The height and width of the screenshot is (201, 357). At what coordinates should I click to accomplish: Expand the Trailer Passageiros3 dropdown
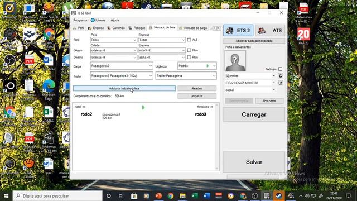(x=151, y=76)
